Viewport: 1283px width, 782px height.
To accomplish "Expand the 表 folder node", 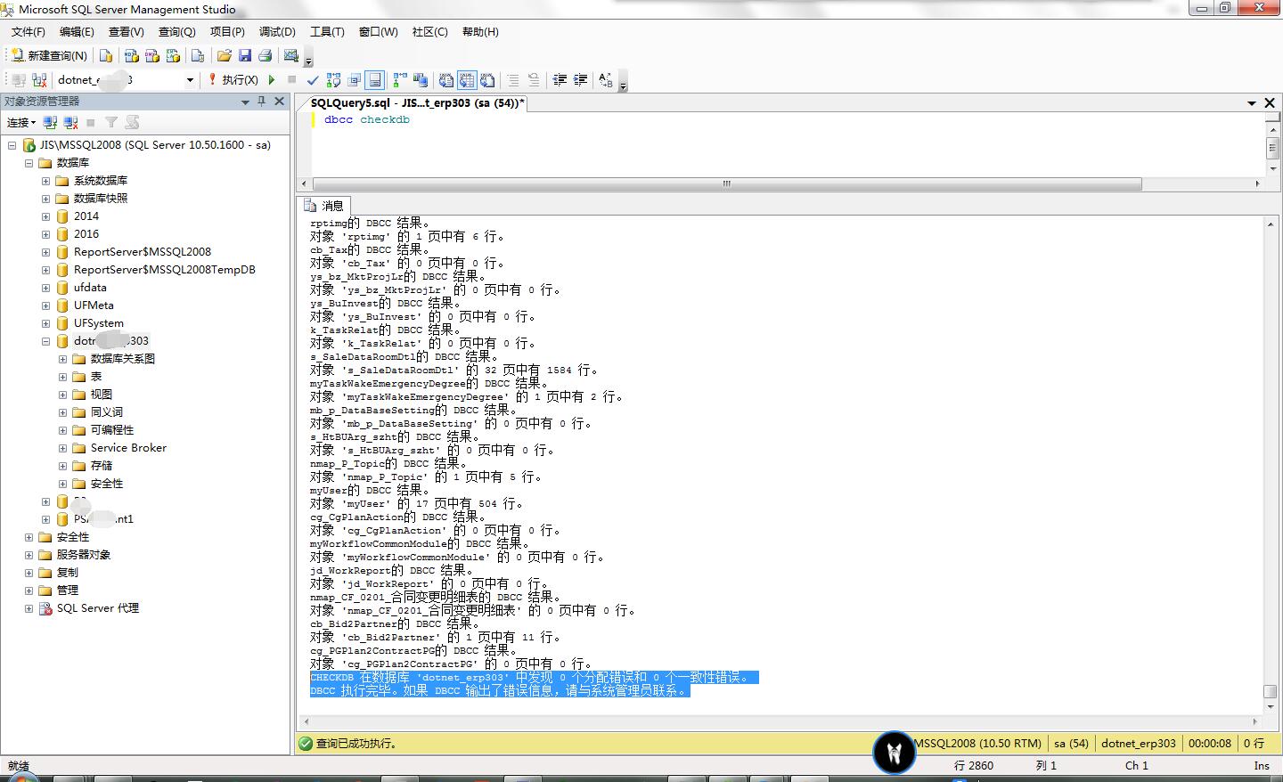I will (x=62, y=377).
